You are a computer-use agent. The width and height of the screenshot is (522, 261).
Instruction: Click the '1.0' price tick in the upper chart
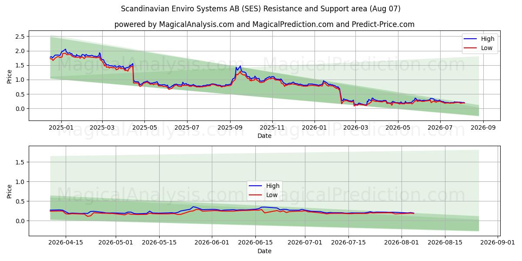point(20,80)
